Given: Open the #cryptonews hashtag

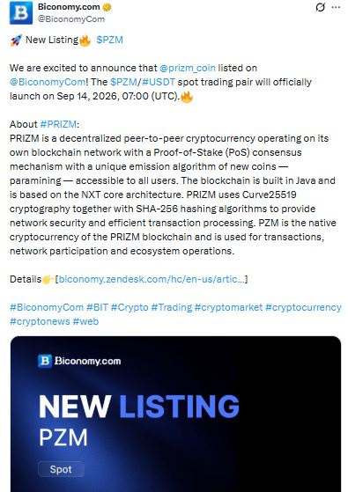Looking at the screenshot, I should (40, 321).
